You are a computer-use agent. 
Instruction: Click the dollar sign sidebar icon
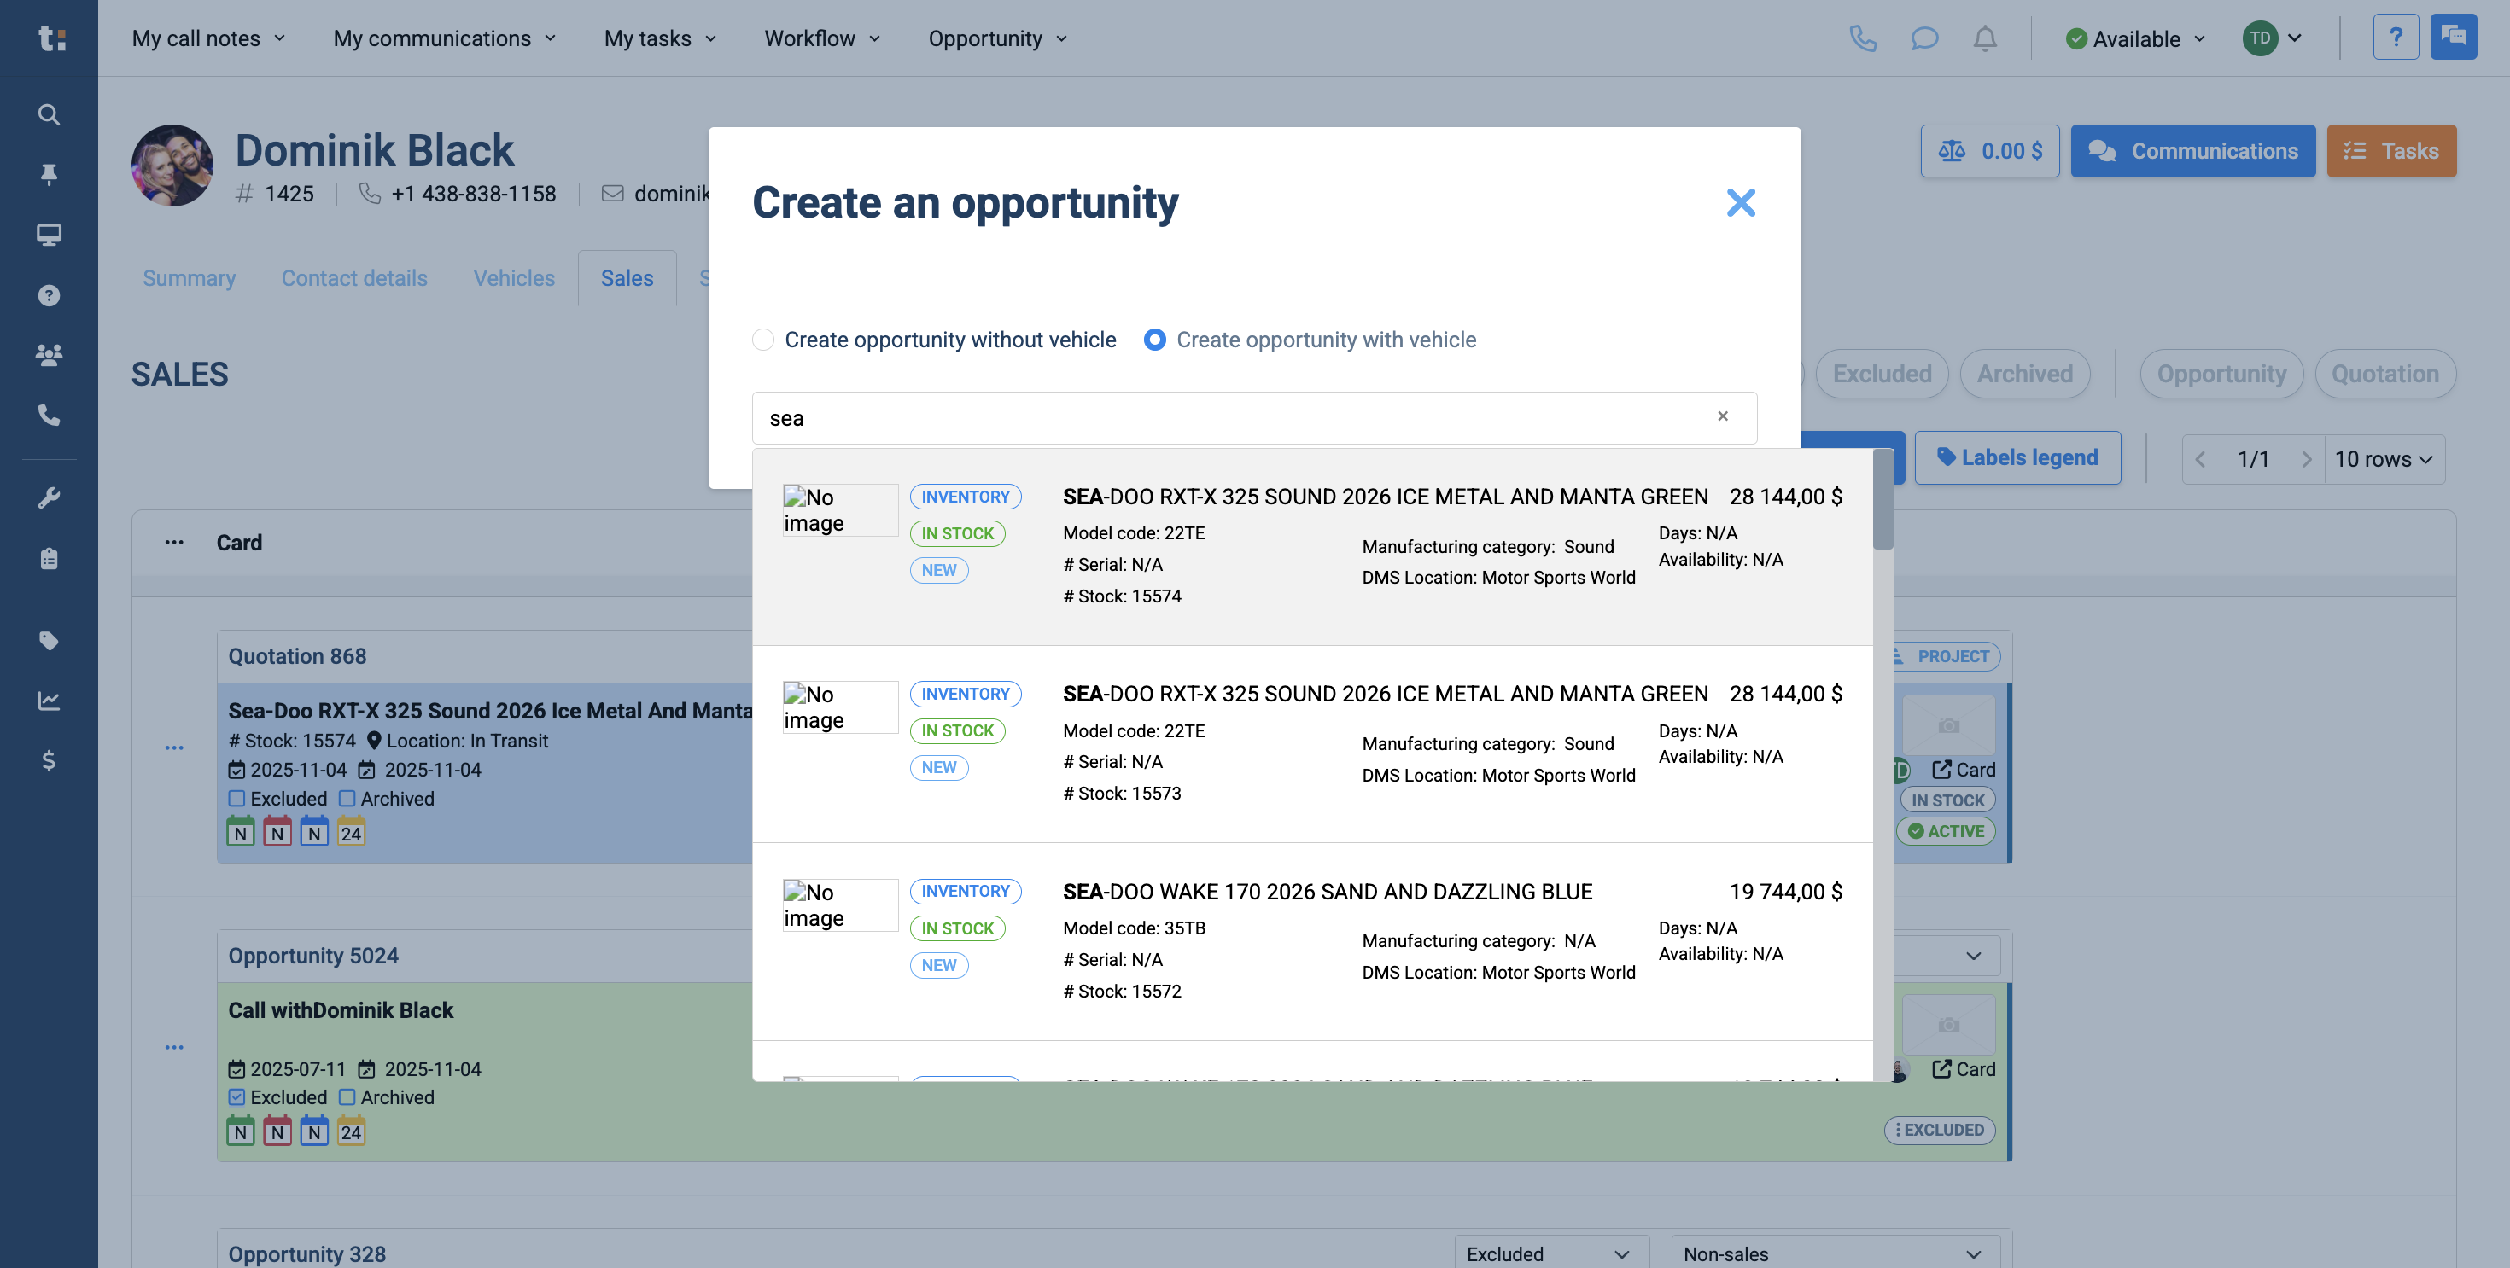pyautogui.click(x=49, y=760)
